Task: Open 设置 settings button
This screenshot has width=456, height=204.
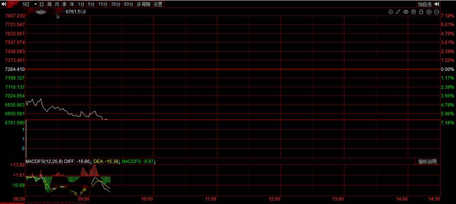Action: (158, 4)
